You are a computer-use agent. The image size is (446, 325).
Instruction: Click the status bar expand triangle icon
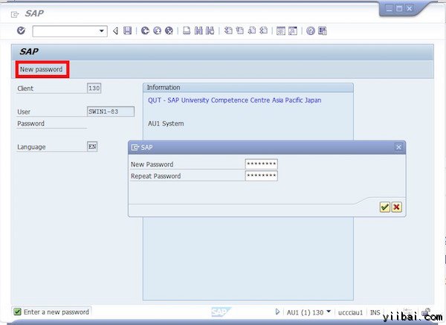point(277,312)
